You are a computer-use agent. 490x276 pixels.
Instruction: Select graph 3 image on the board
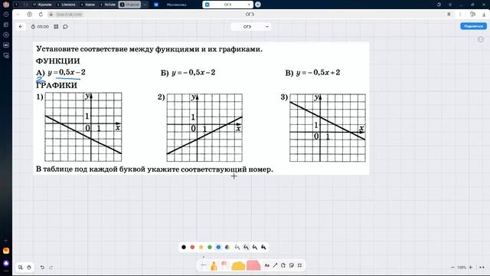pos(328,128)
